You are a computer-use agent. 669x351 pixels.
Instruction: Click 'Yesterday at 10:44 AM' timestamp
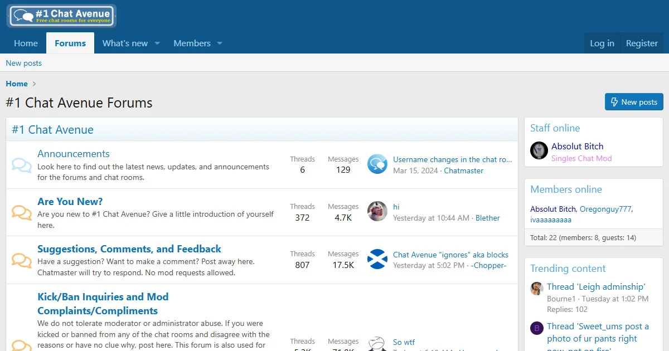point(431,218)
